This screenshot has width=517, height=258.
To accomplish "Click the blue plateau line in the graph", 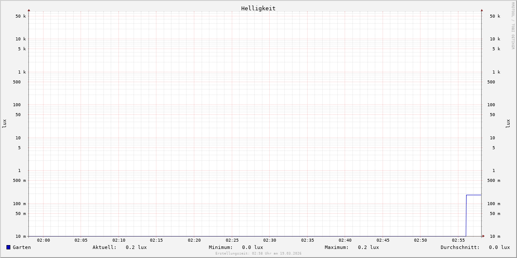I will [474, 195].
